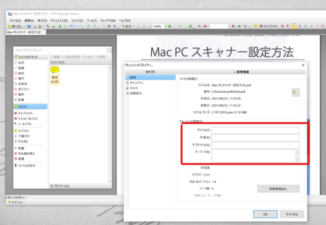
Task: Pick the ハイライト (highlight) comment style
Action: coord(24,131)
